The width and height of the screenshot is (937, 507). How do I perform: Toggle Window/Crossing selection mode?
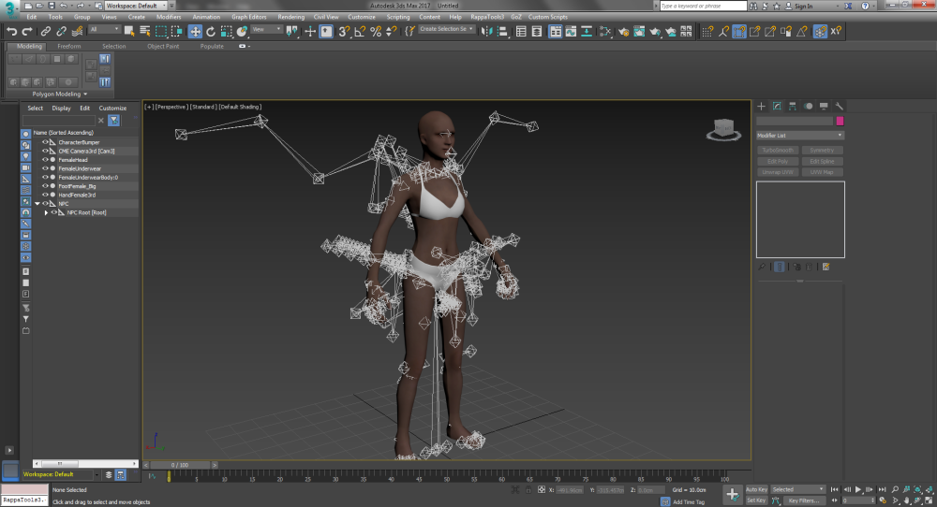coord(176,32)
